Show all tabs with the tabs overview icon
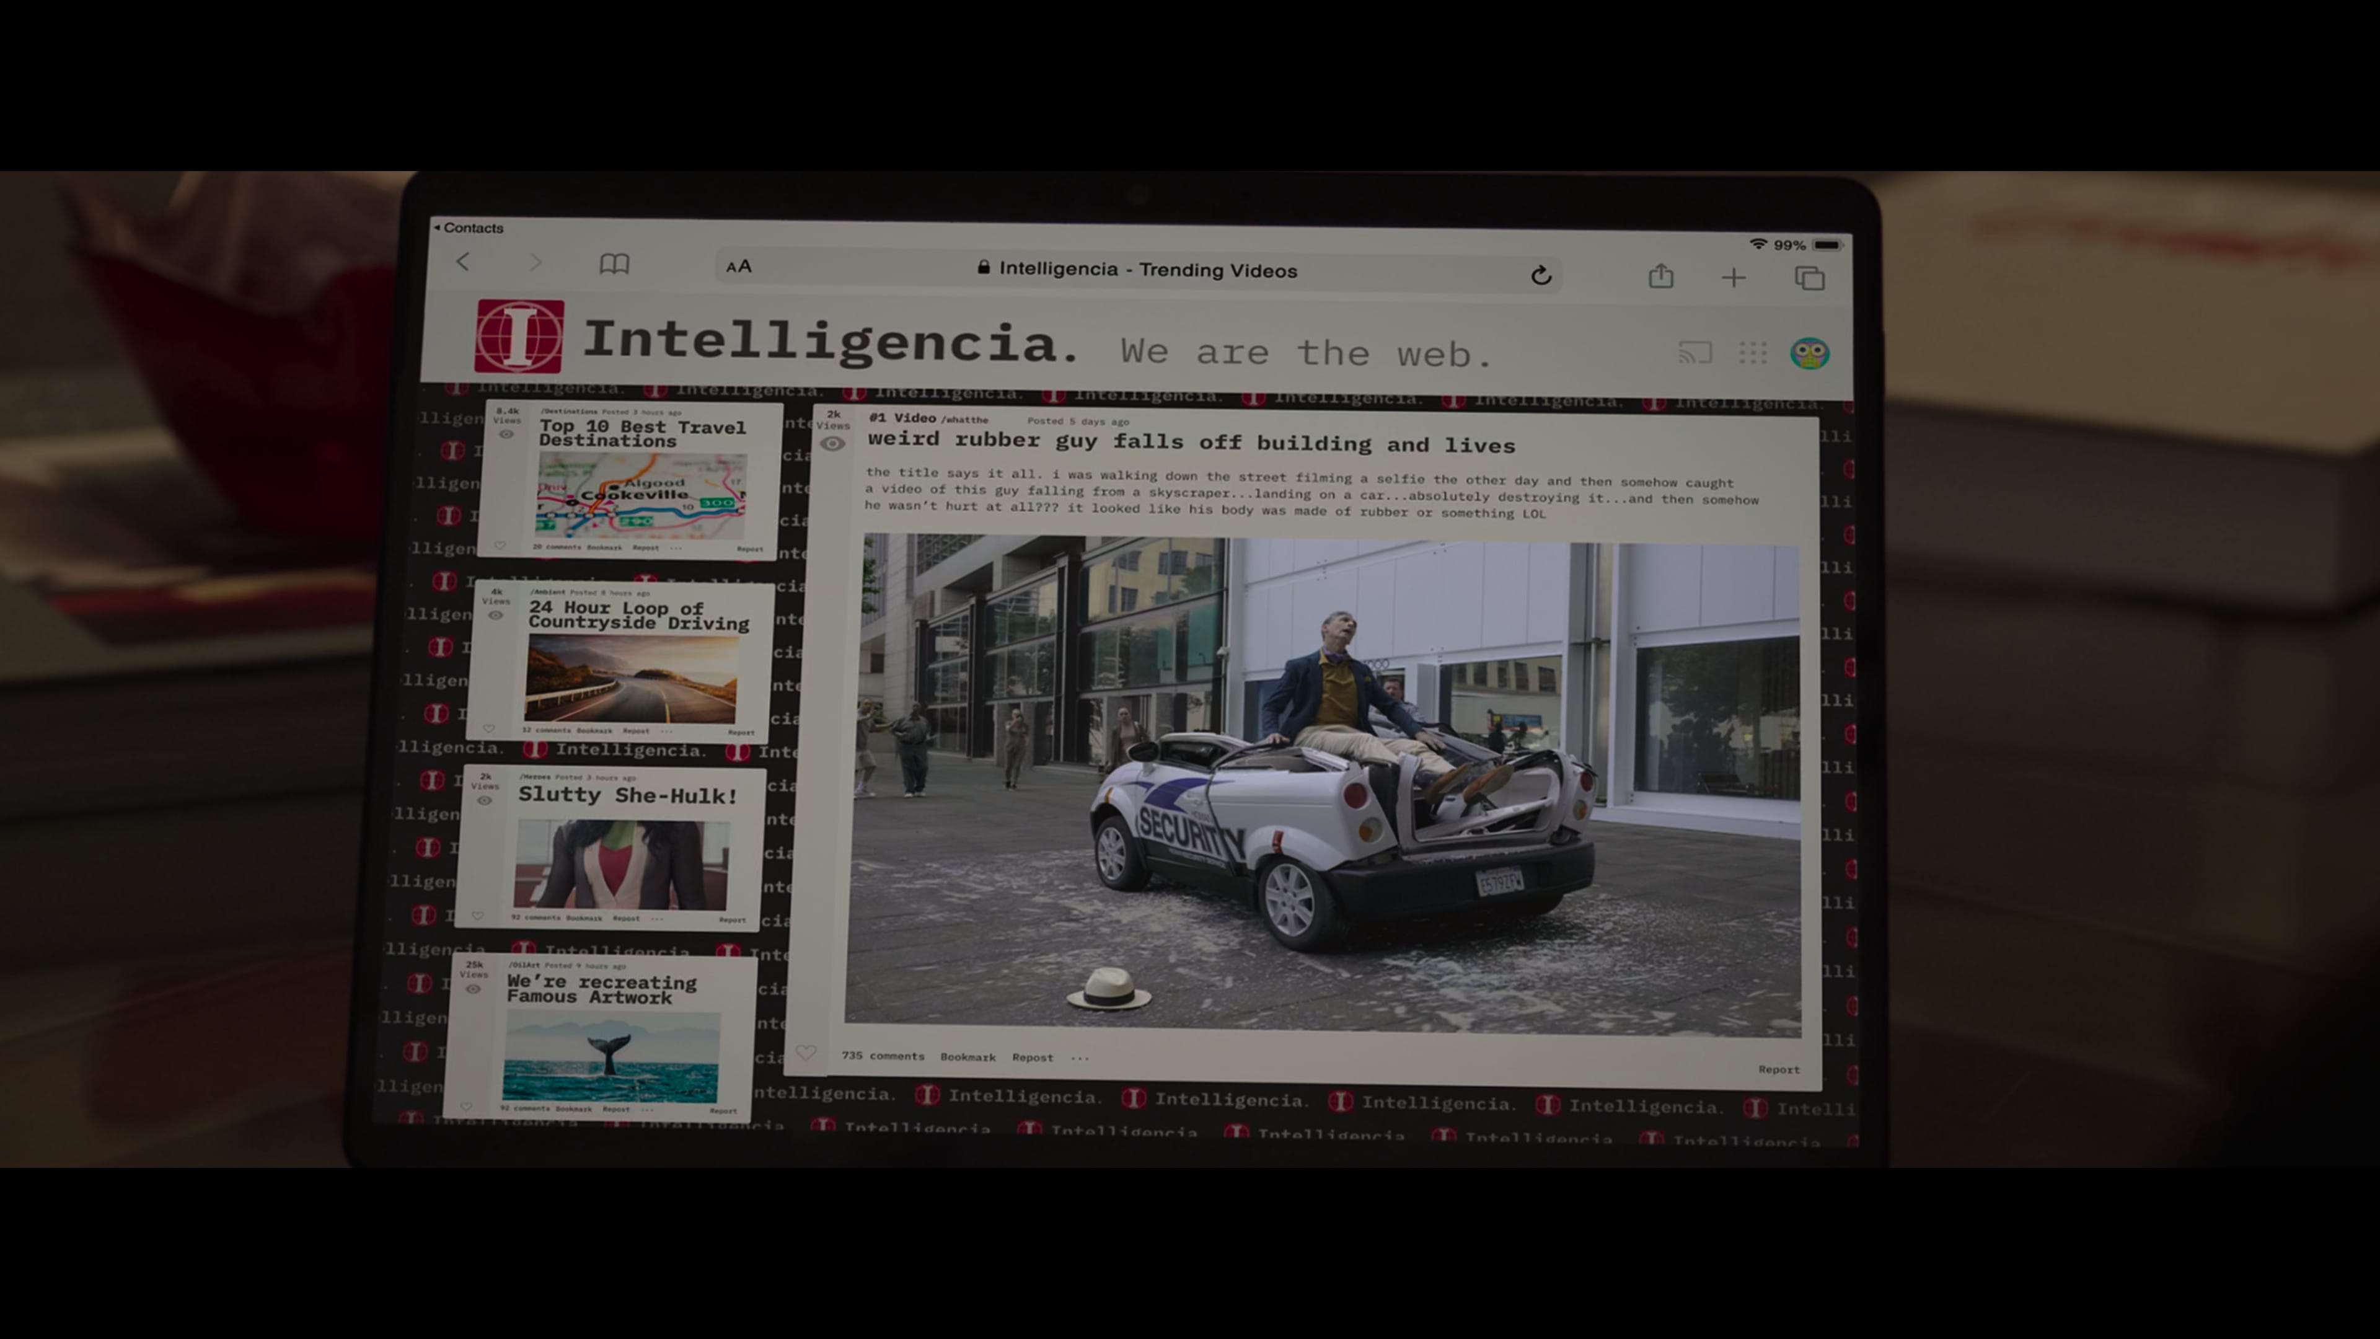This screenshot has width=2380, height=1339. [x=1809, y=277]
